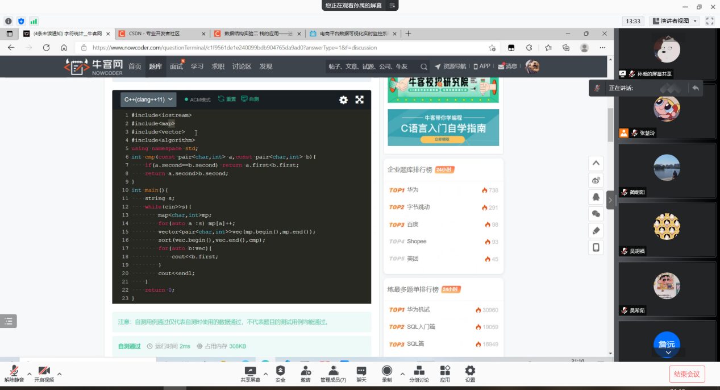Toggle 开启视频 camera button
Screen dimensions: 720x390
[x=44, y=373]
